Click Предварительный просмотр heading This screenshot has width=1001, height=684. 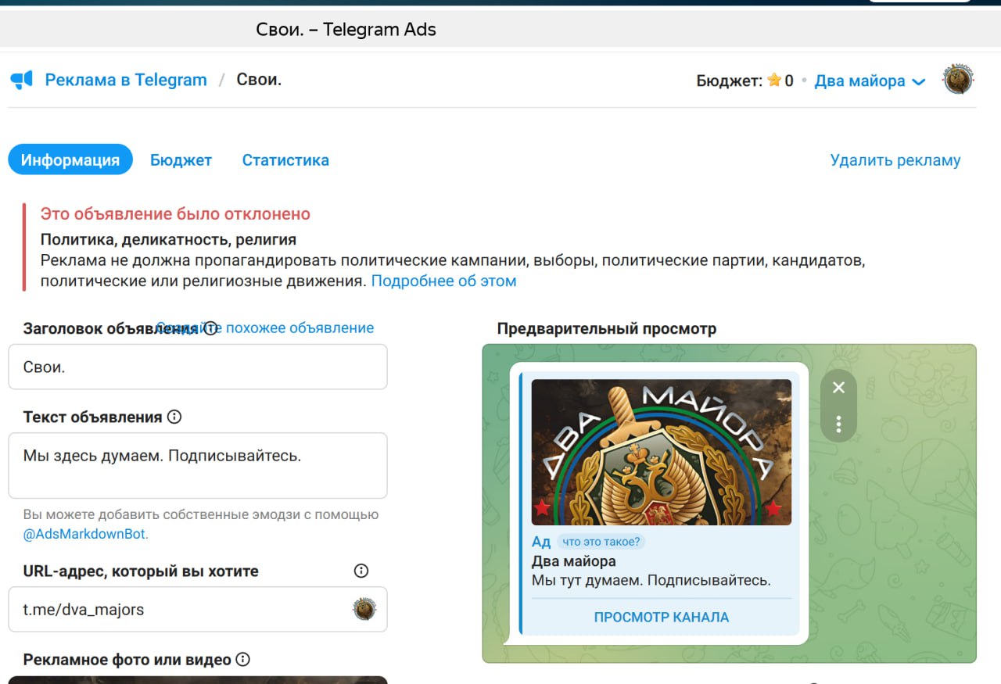coord(607,328)
